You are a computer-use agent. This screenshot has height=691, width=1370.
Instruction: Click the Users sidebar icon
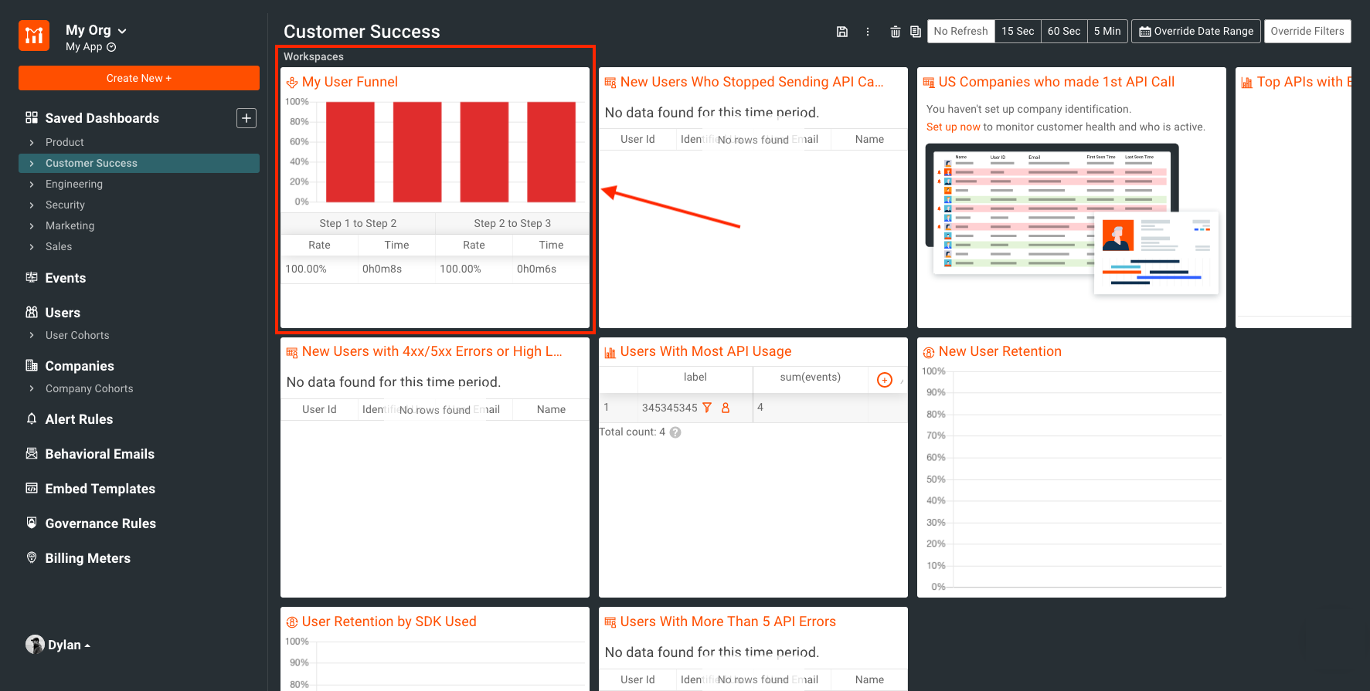pyautogui.click(x=32, y=312)
